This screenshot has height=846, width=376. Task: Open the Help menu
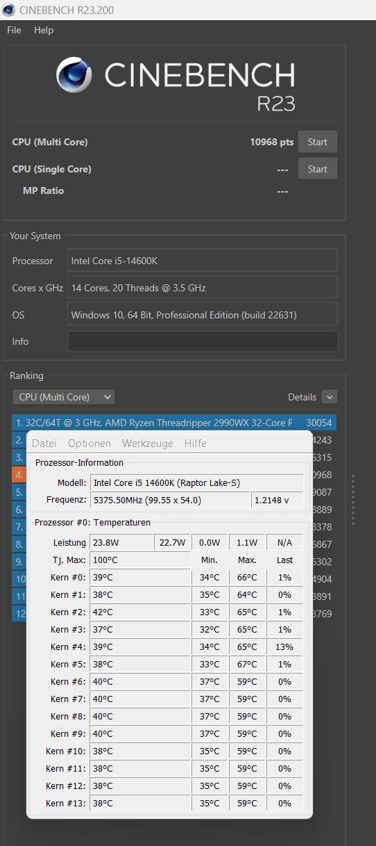click(44, 30)
